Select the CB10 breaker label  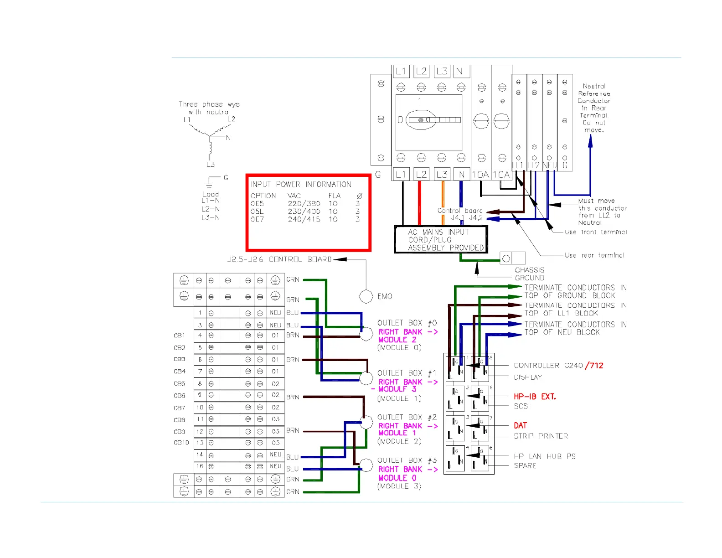[x=181, y=443]
